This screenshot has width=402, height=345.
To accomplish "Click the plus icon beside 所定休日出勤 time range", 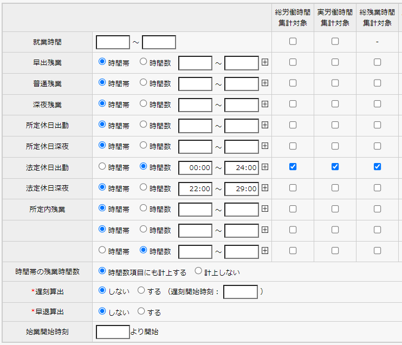I will [x=265, y=125].
